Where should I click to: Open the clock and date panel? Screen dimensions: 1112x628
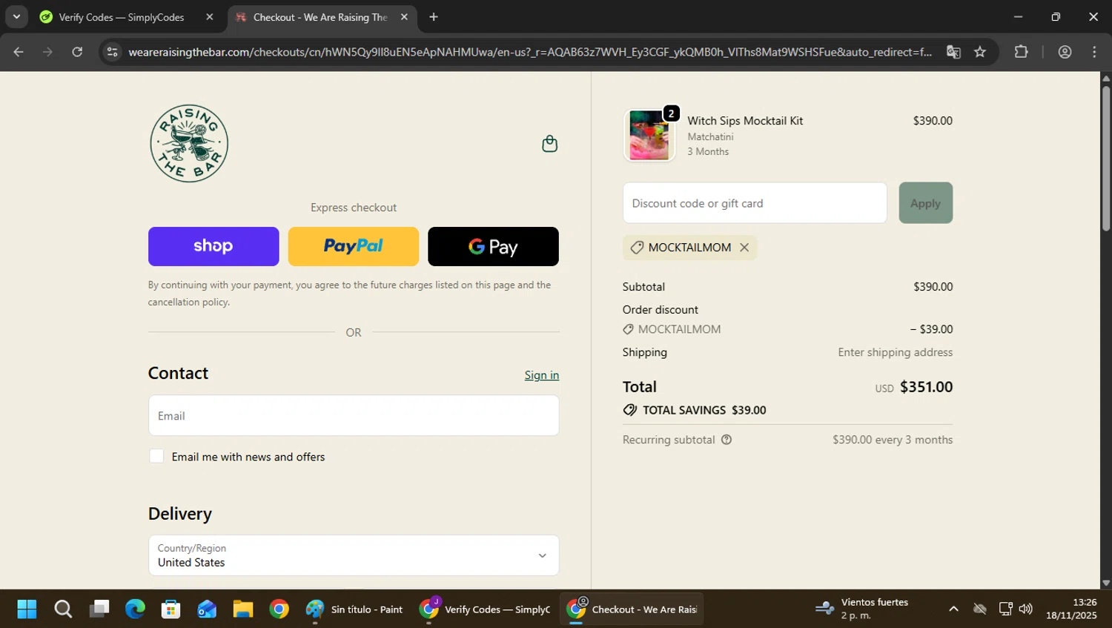pos(1072,609)
